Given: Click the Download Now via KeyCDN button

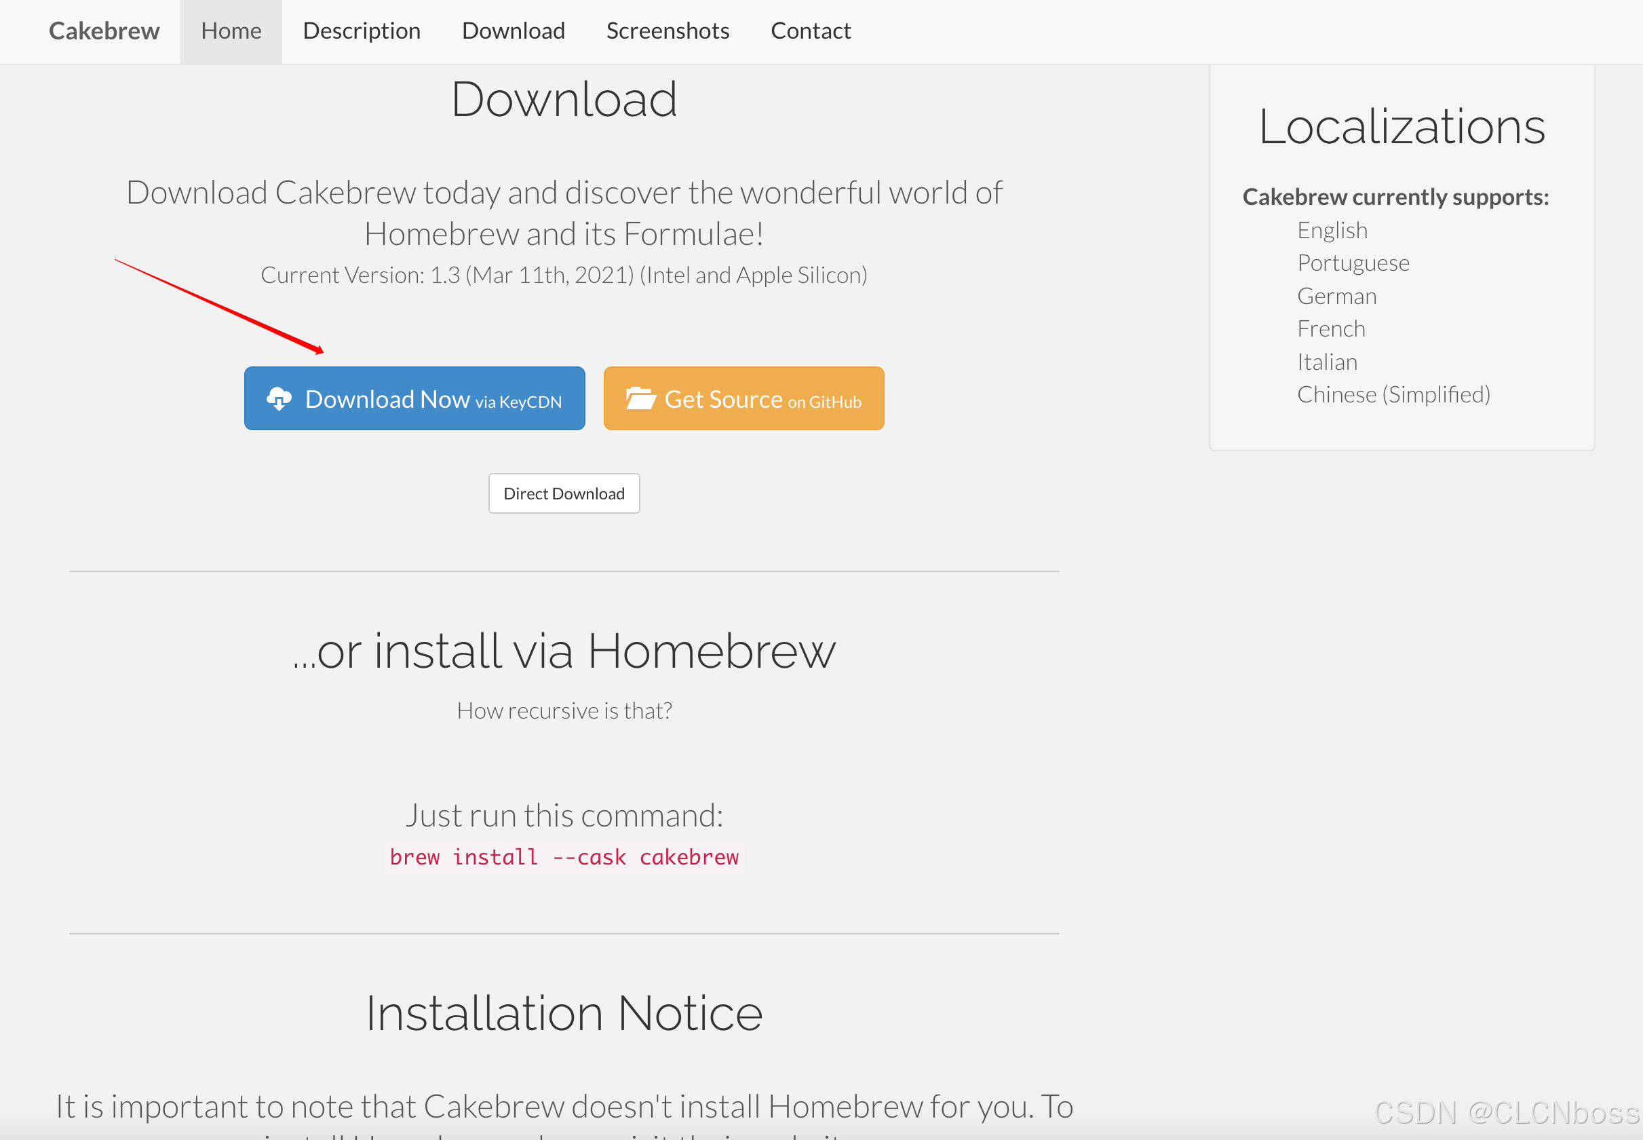Looking at the screenshot, I should 415,398.
